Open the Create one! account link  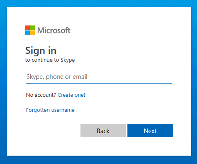(71, 95)
